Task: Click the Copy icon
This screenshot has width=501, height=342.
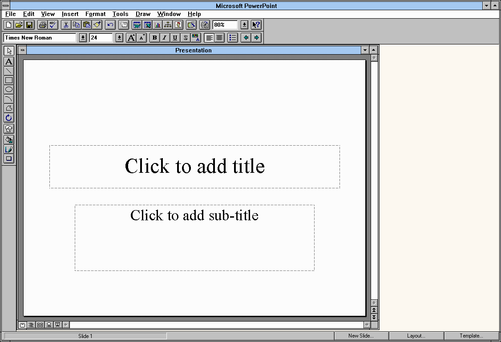Action: click(x=76, y=24)
